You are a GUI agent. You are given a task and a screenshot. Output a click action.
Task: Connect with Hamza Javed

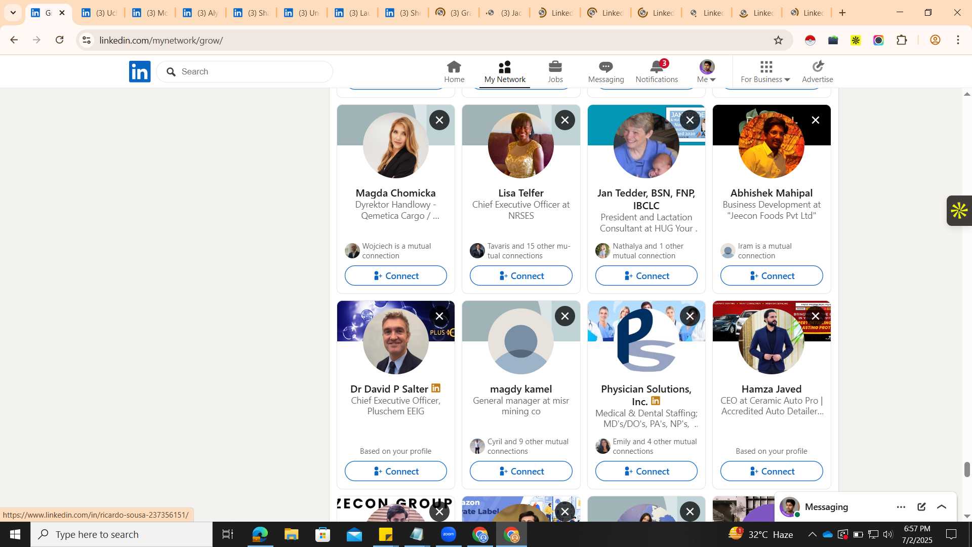point(772,471)
